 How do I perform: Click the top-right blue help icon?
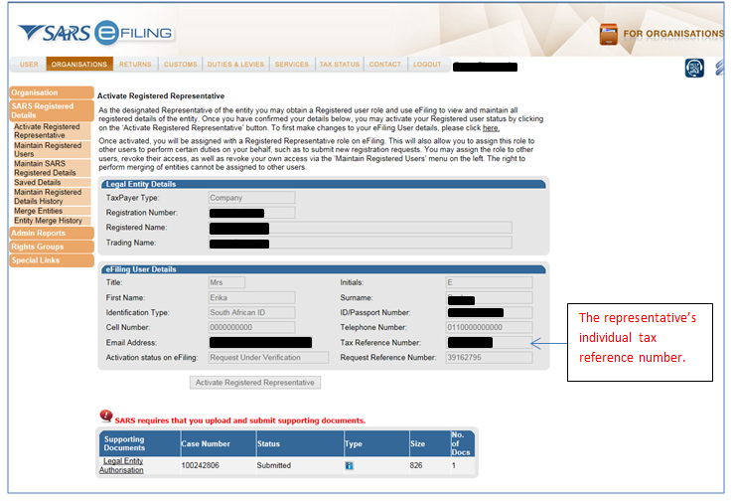pos(694,68)
